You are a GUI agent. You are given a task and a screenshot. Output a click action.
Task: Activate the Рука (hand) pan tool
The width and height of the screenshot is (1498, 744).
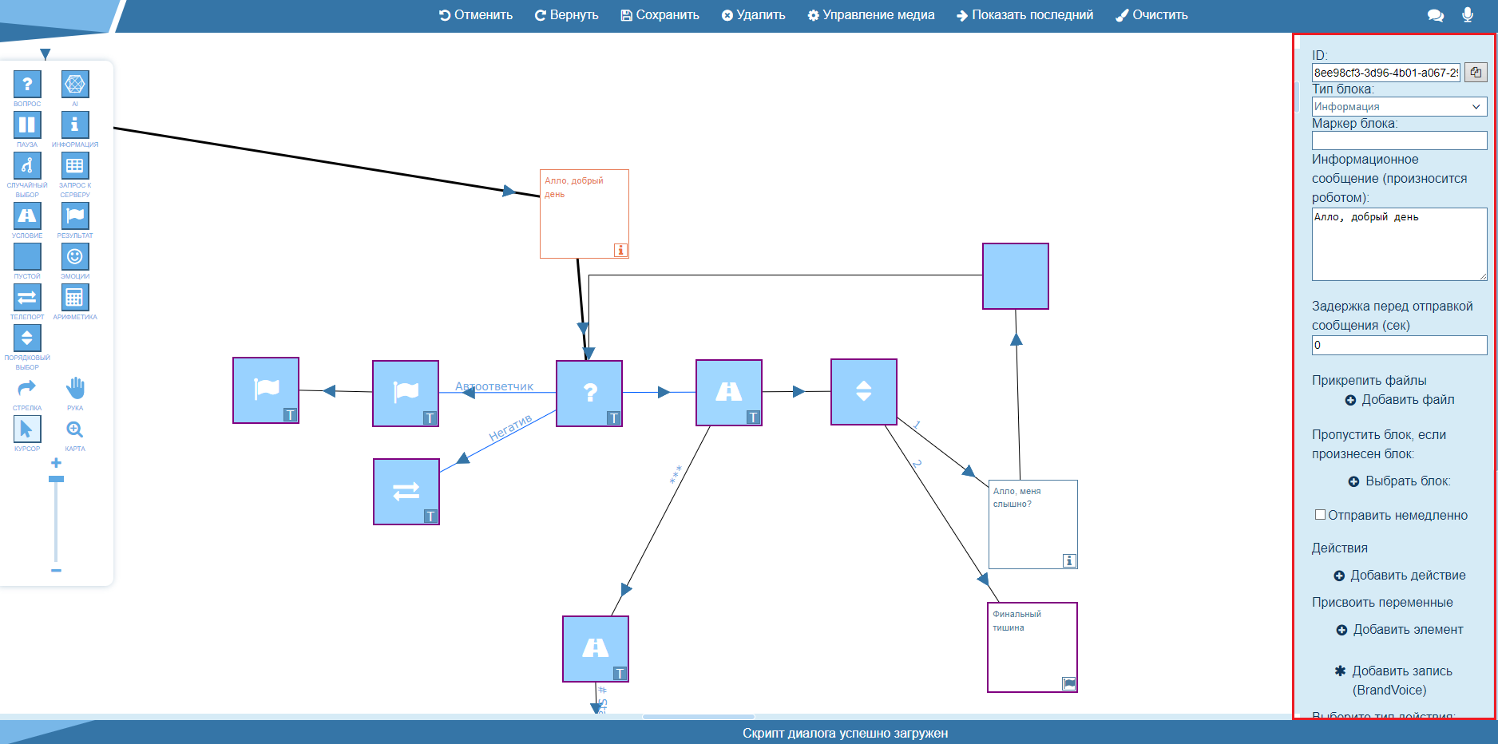[75, 389]
